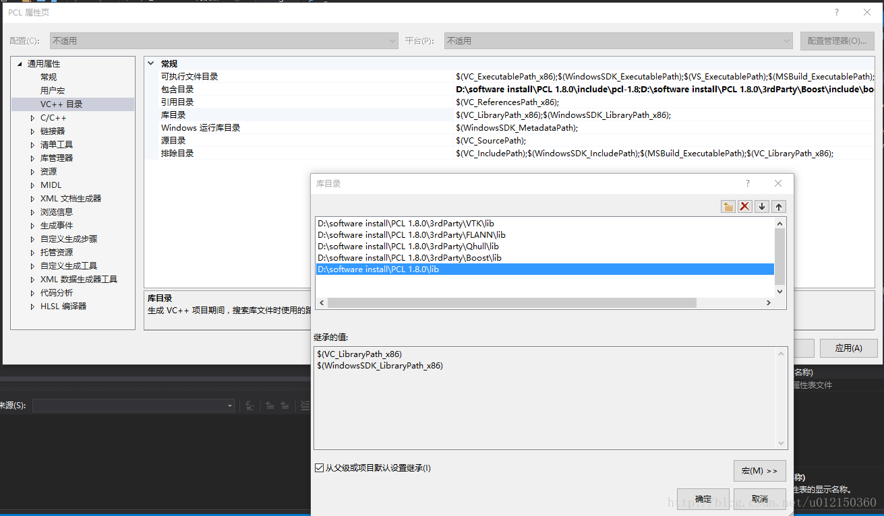The image size is (884, 516).
Task: Collapse the 通用属性 root node arrow
Action: pyautogui.click(x=20, y=64)
